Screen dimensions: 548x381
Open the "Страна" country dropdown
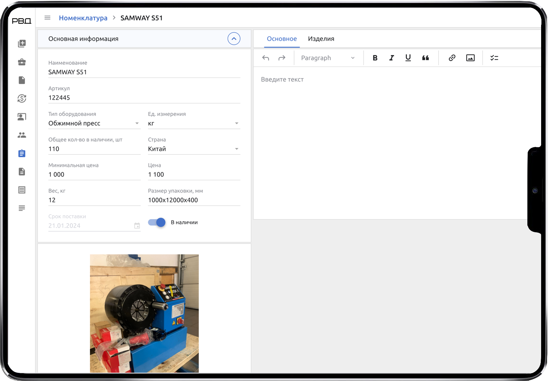tap(237, 149)
